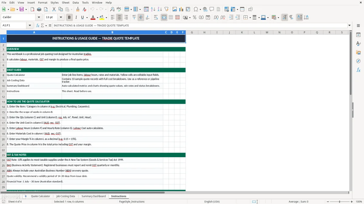Export directly as PDF
Viewport: 364px width, 204px height.
32,9
